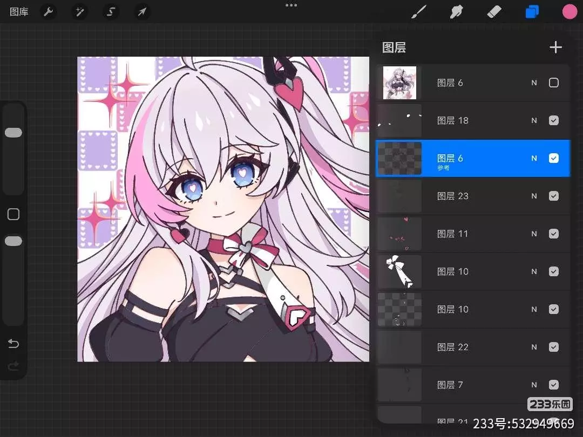This screenshot has height=437, width=583.
Task: Select 图层 18 thumbnail
Action: pyautogui.click(x=399, y=120)
